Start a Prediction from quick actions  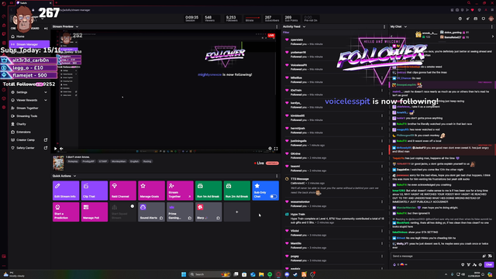tap(66, 212)
